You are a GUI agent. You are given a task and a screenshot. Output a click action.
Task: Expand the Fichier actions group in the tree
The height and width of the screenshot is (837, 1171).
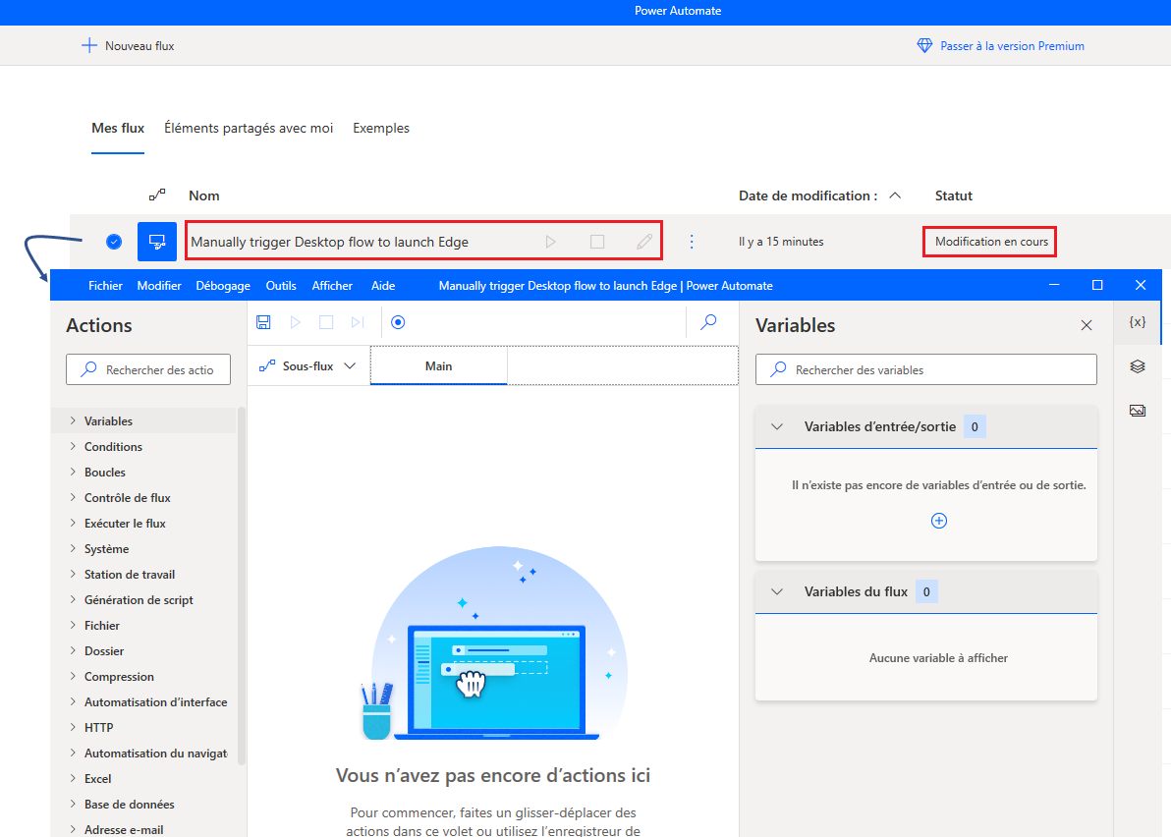click(73, 625)
